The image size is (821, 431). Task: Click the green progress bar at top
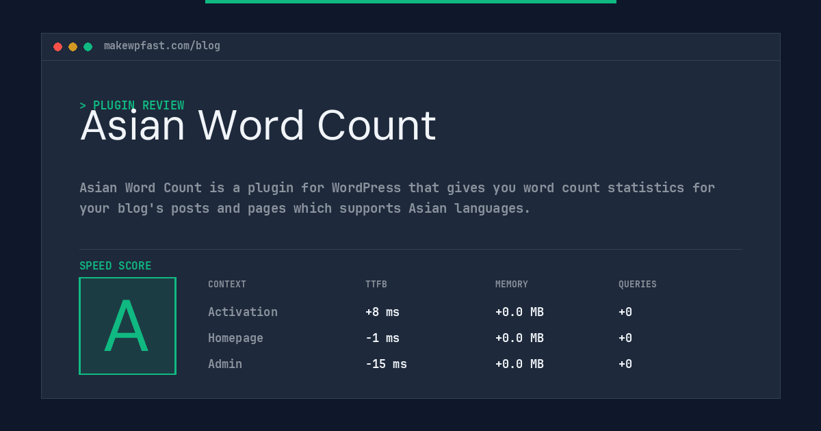click(x=410, y=1)
